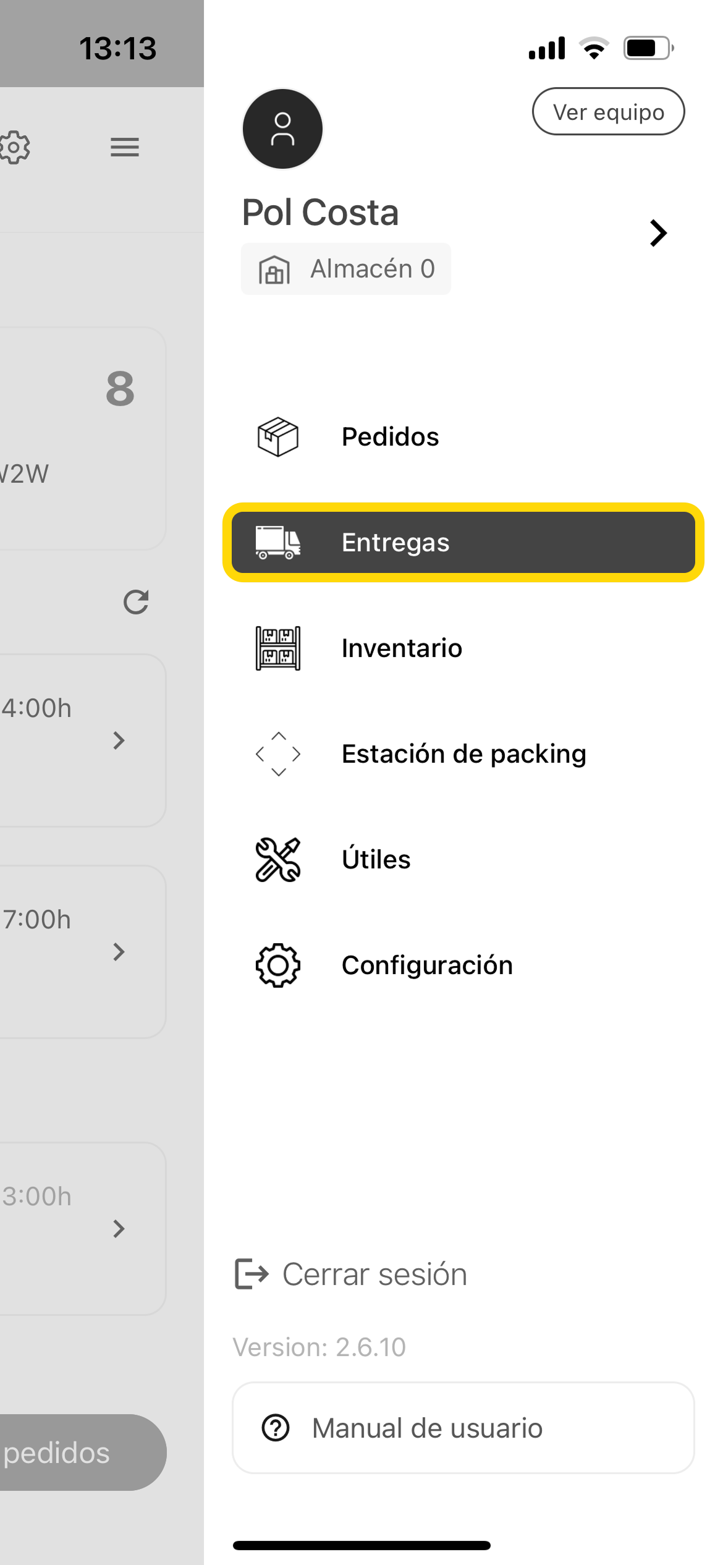Tap the user profile avatar icon
The width and height of the screenshot is (723, 1565).
[282, 129]
